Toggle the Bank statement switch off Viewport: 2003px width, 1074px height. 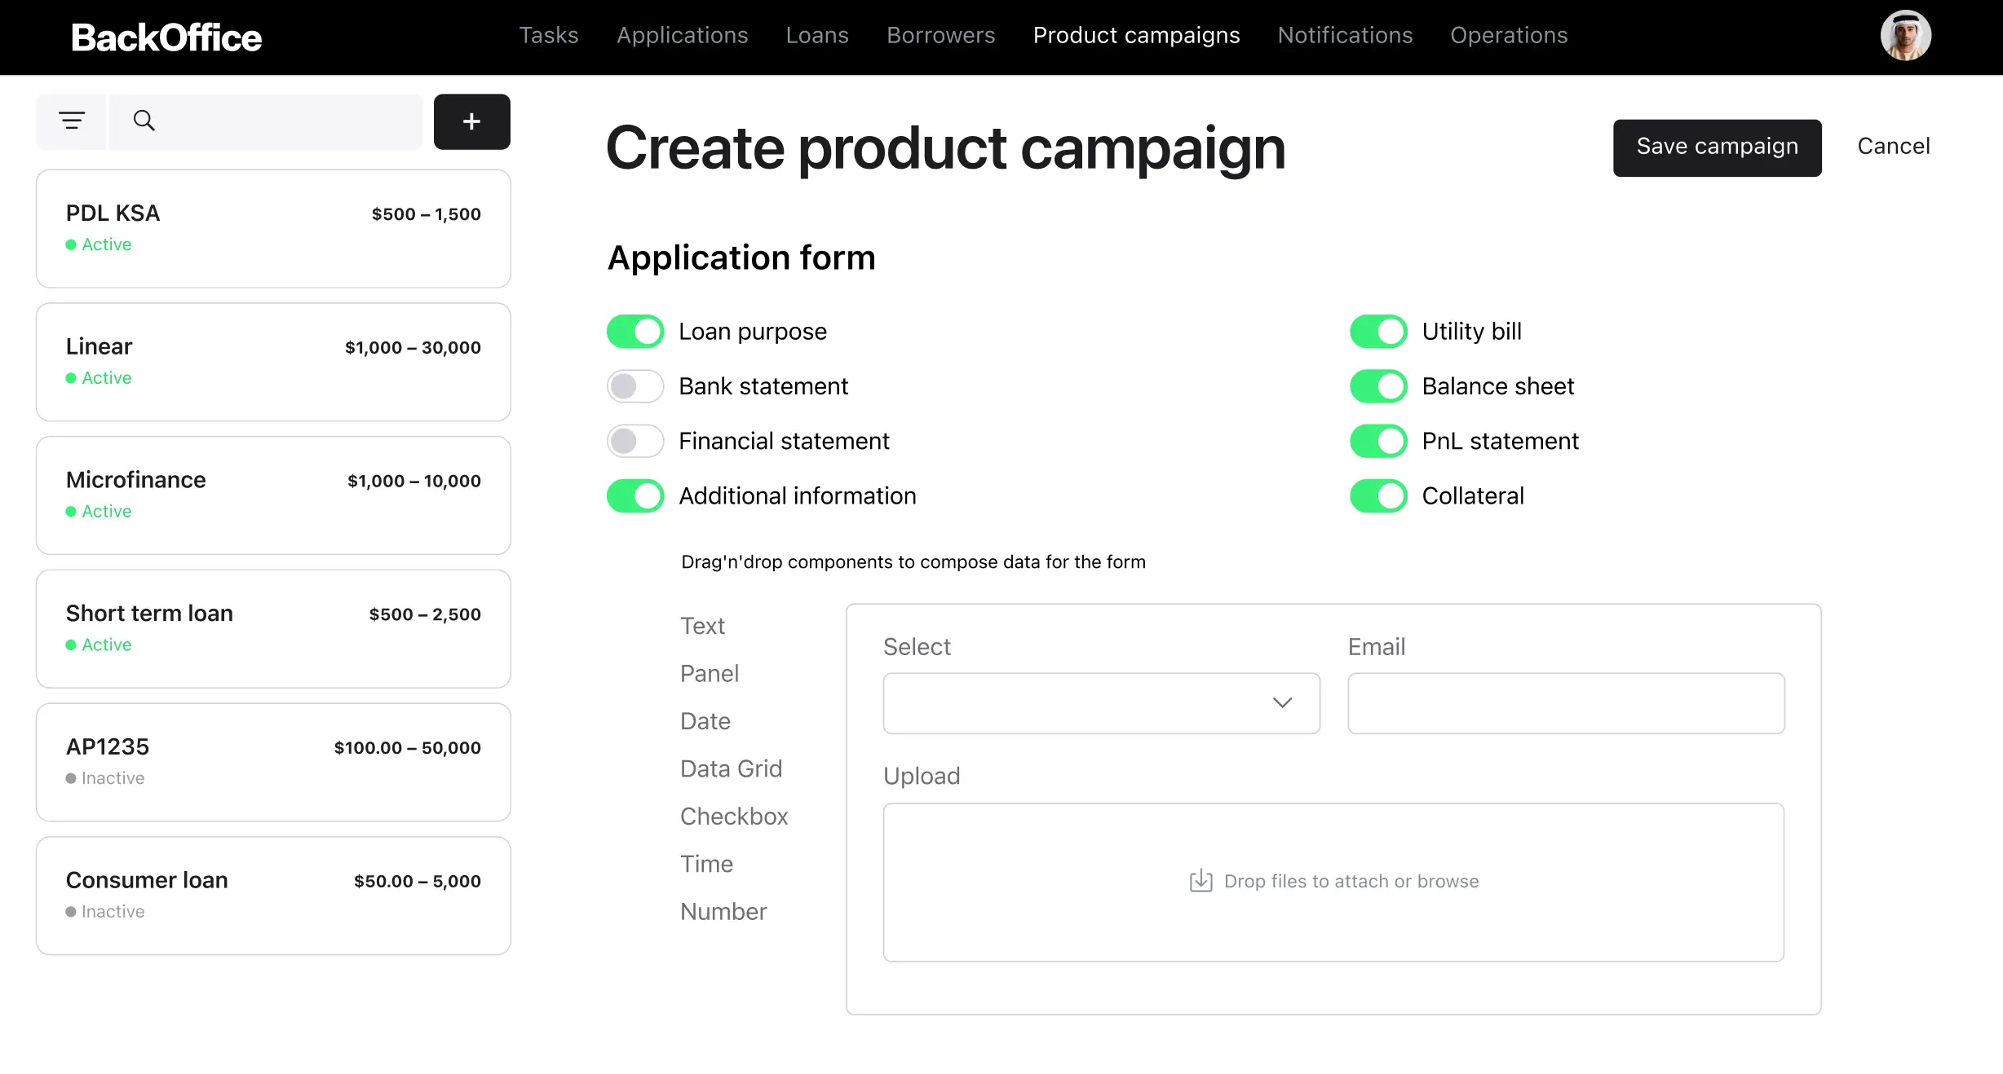point(636,385)
